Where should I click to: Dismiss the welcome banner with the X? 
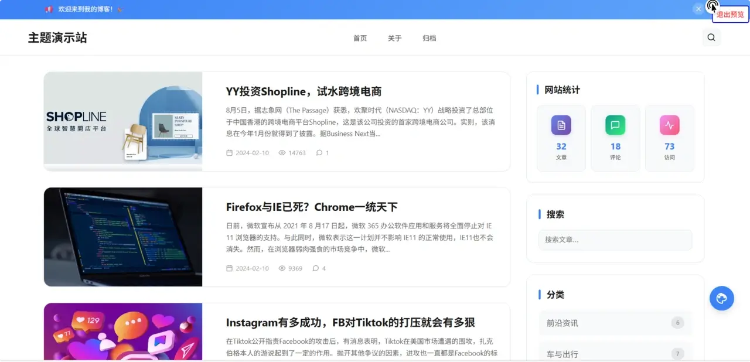click(x=698, y=9)
